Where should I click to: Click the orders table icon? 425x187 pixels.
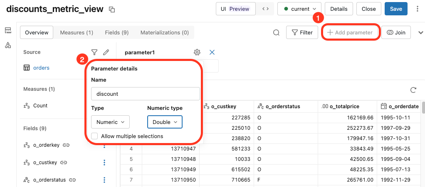tap(27, 68)
